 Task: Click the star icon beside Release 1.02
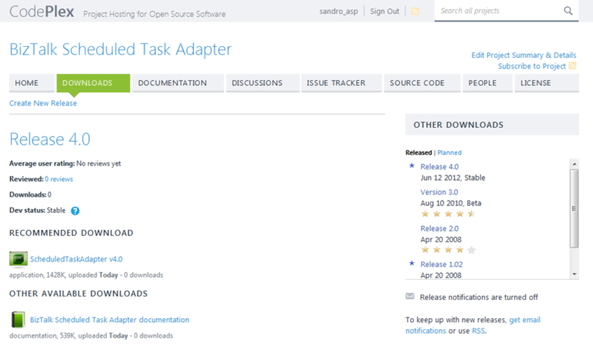pos(412,264)
